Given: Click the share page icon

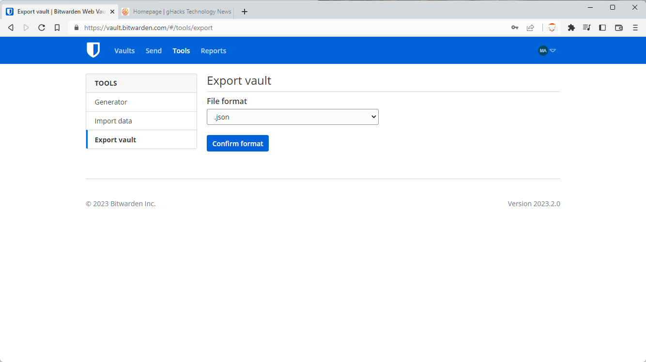Looking at the screenshot, I should coord(530,28).
